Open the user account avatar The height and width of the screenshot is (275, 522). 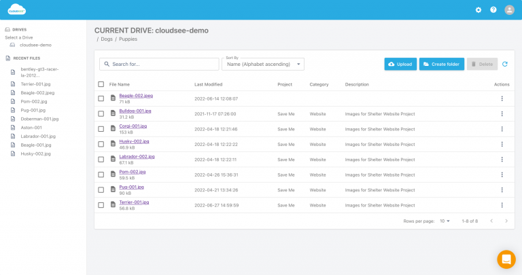[508, 10]
